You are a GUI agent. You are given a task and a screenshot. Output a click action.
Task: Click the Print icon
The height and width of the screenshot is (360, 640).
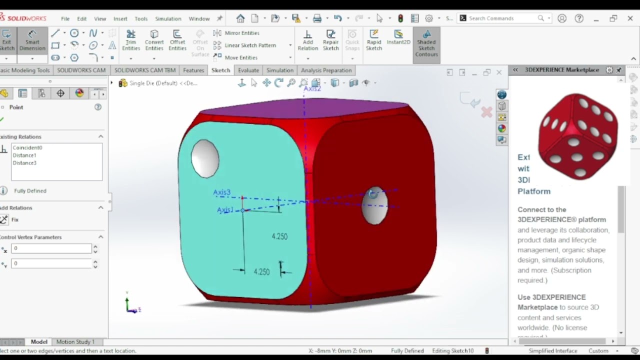click(317, 18)
